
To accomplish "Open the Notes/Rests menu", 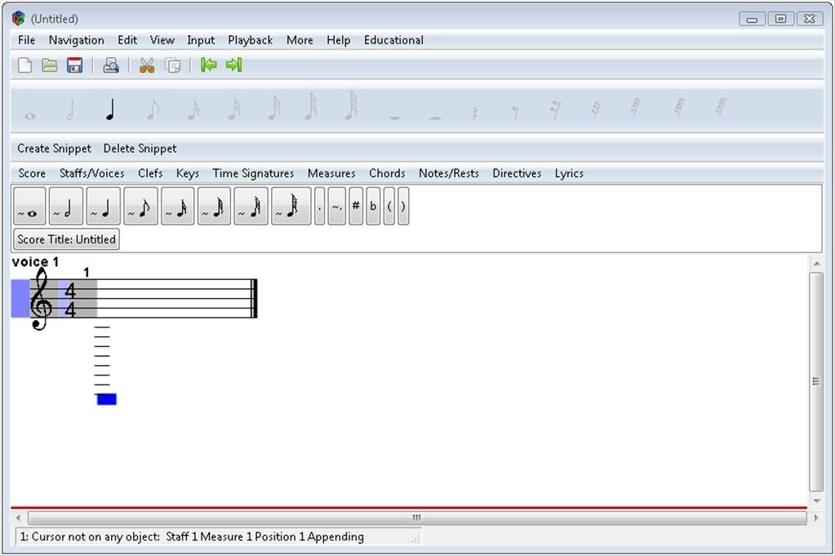I will pyautogui.click(x=448, y=174).
